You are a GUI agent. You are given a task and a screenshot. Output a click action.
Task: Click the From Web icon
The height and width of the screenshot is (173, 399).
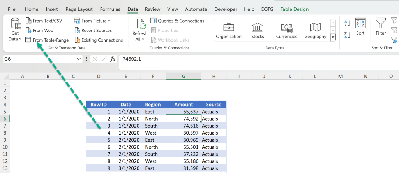(28, 30)
